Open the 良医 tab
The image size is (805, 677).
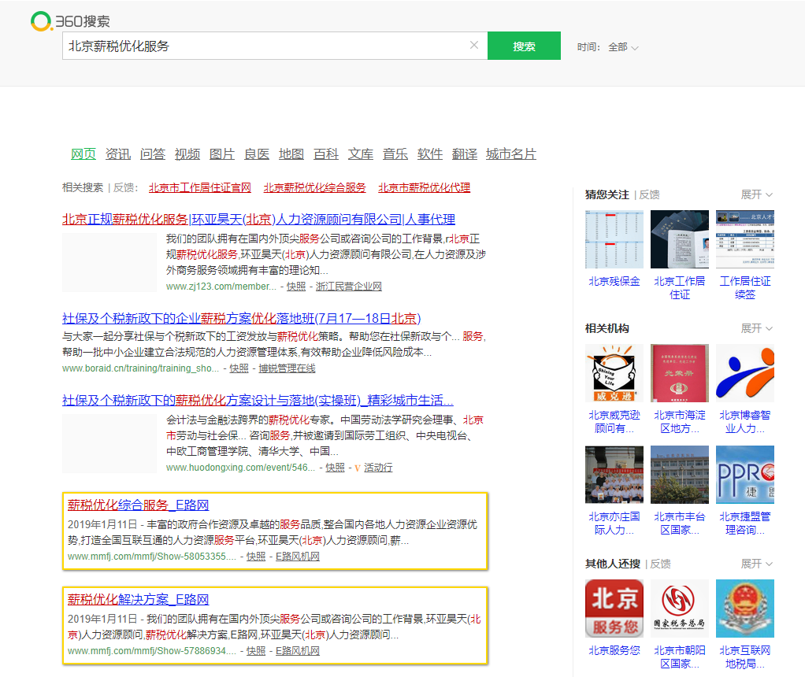pyautogui.click(x=257, y=154)
